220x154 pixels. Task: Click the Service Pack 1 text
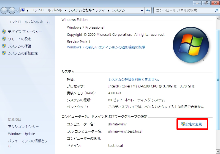coord(78,42)
